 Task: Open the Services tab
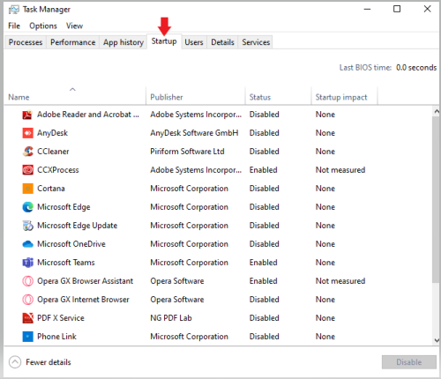coord(256,42)
